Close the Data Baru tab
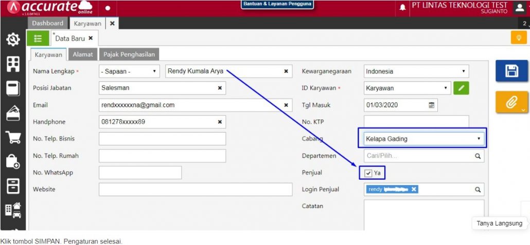The width and height of the screenshot is (530, 245). [91, 38]
